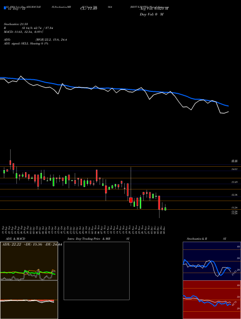Click the blue Stochastics sub-chart panel
This screenshot has width=241, height=319.
(212, 261)
